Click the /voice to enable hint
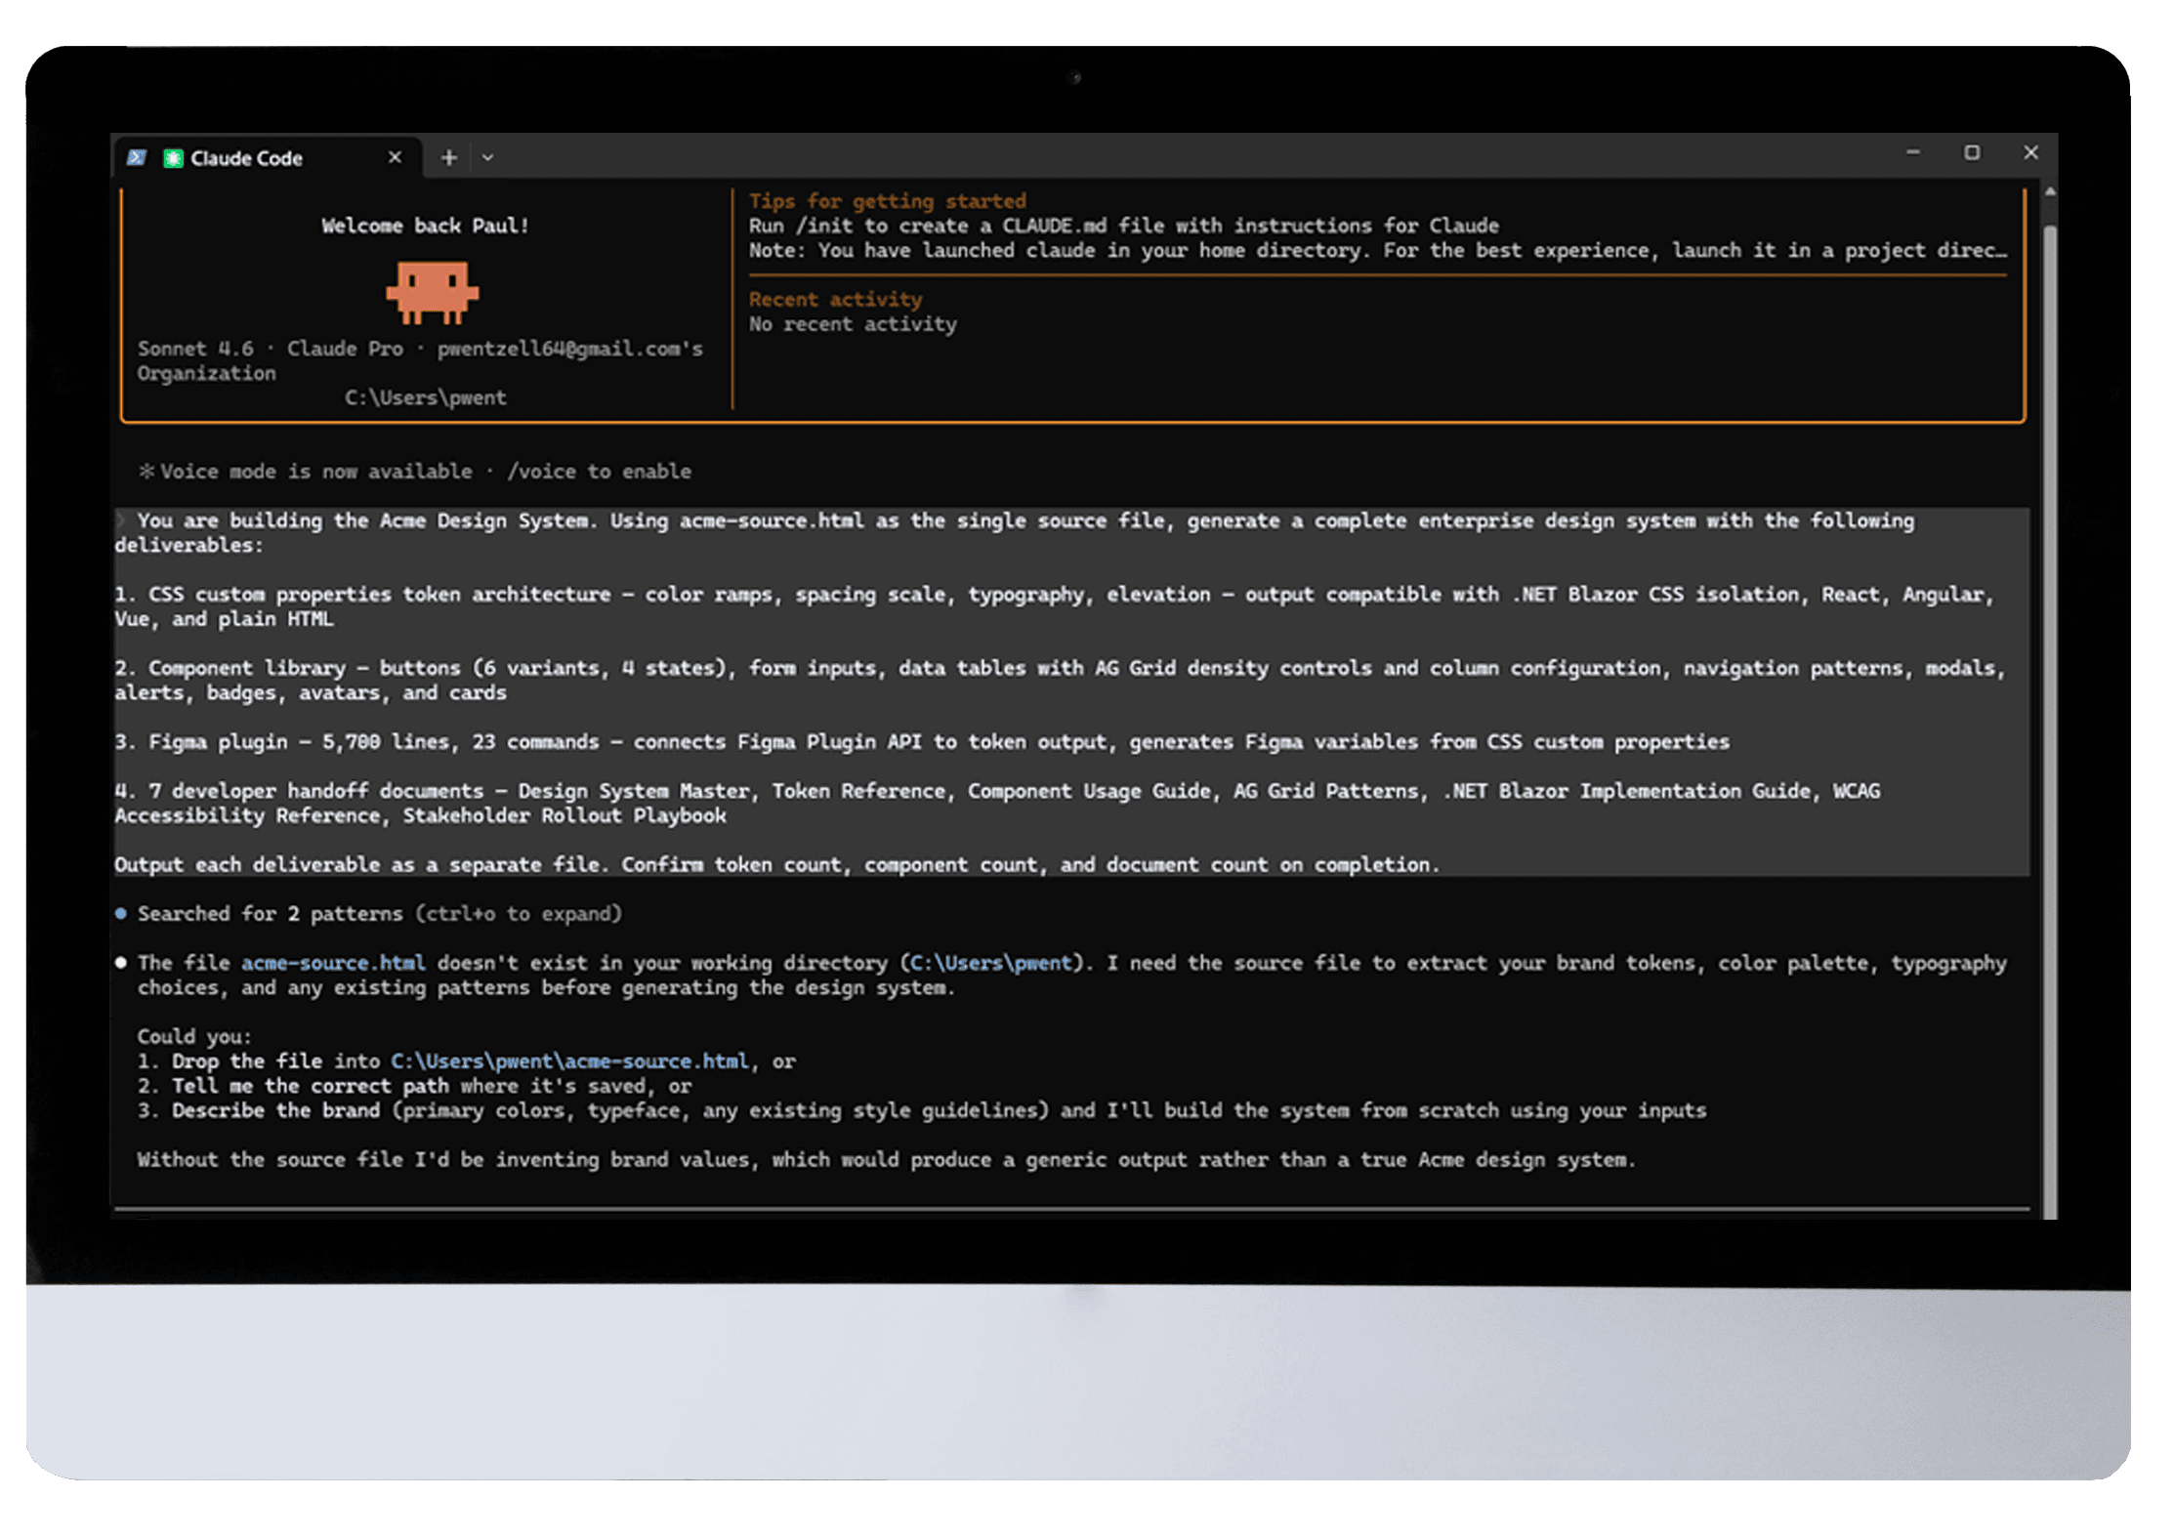 [x=598, y=472]
